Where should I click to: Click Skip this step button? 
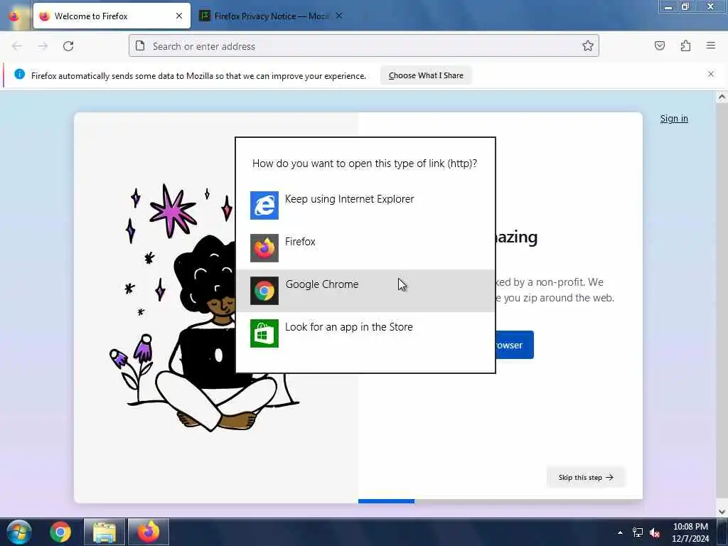pos(586,477)
